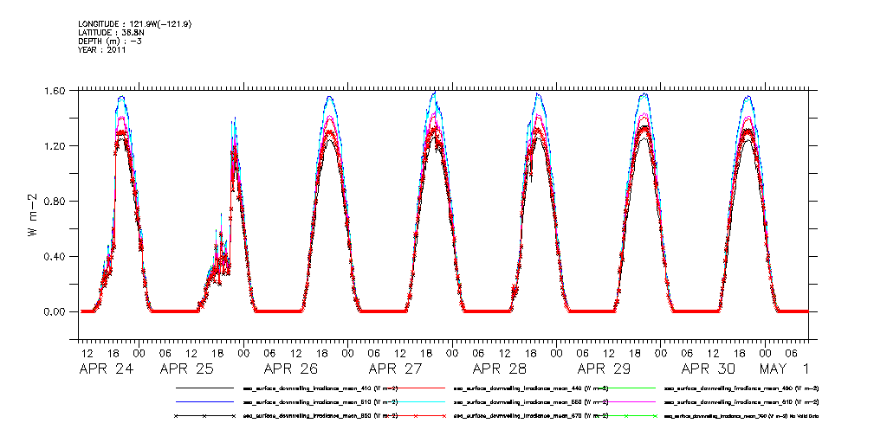Click the blue legend line sample
This screenshot has width=874, height=436.
click(x=204, y=401)
